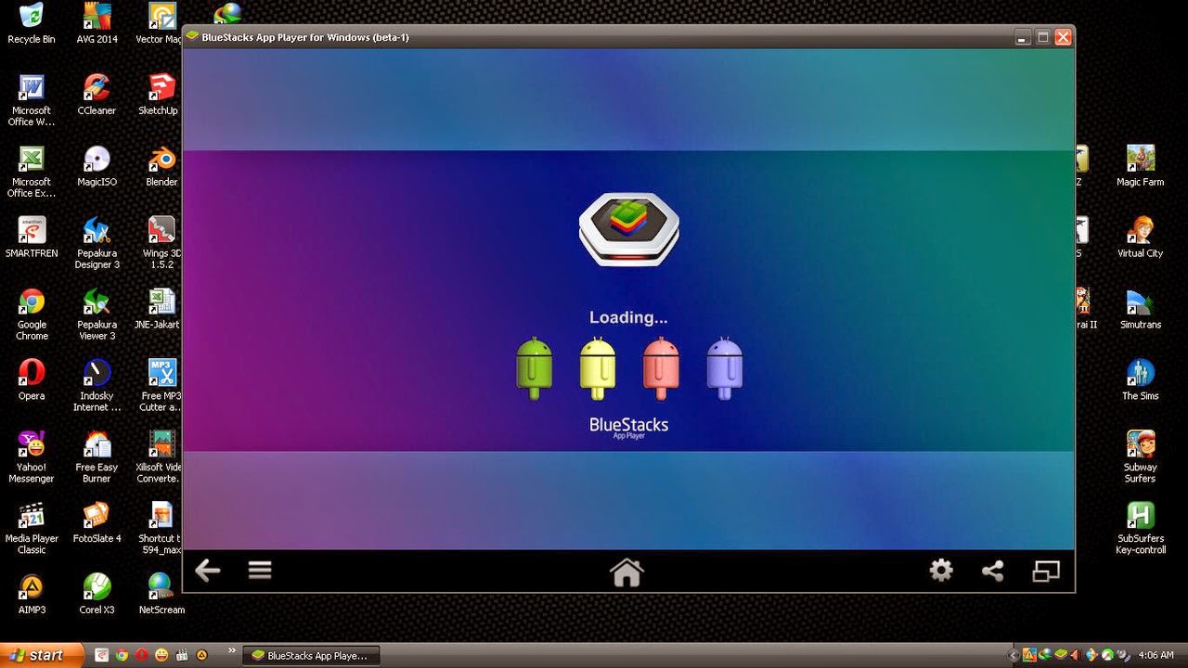This screenshot has width=1188, height=668.
Task: Open Subway Surfers desktop icon
Action: click(x=1140, y=457)
